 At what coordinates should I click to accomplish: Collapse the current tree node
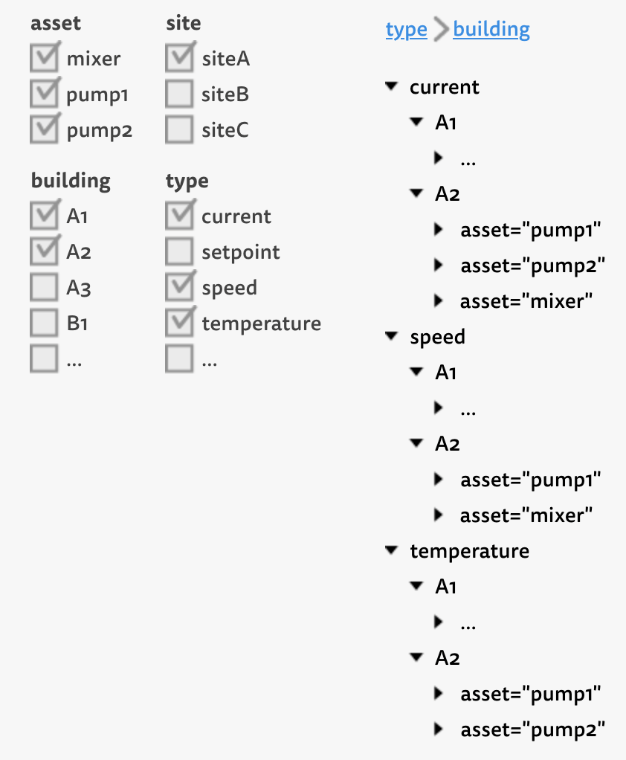(392, 87)
